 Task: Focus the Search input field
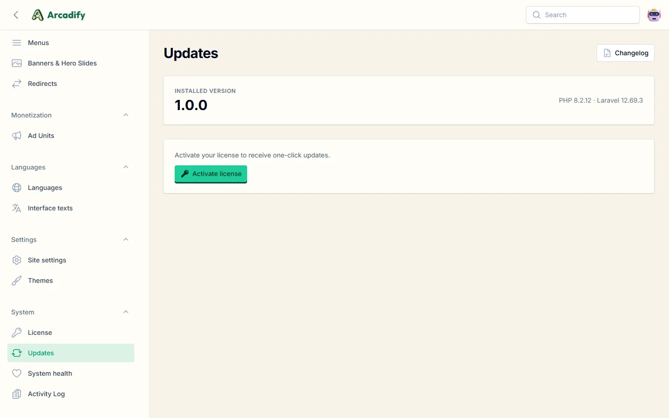tap(583, 15)
